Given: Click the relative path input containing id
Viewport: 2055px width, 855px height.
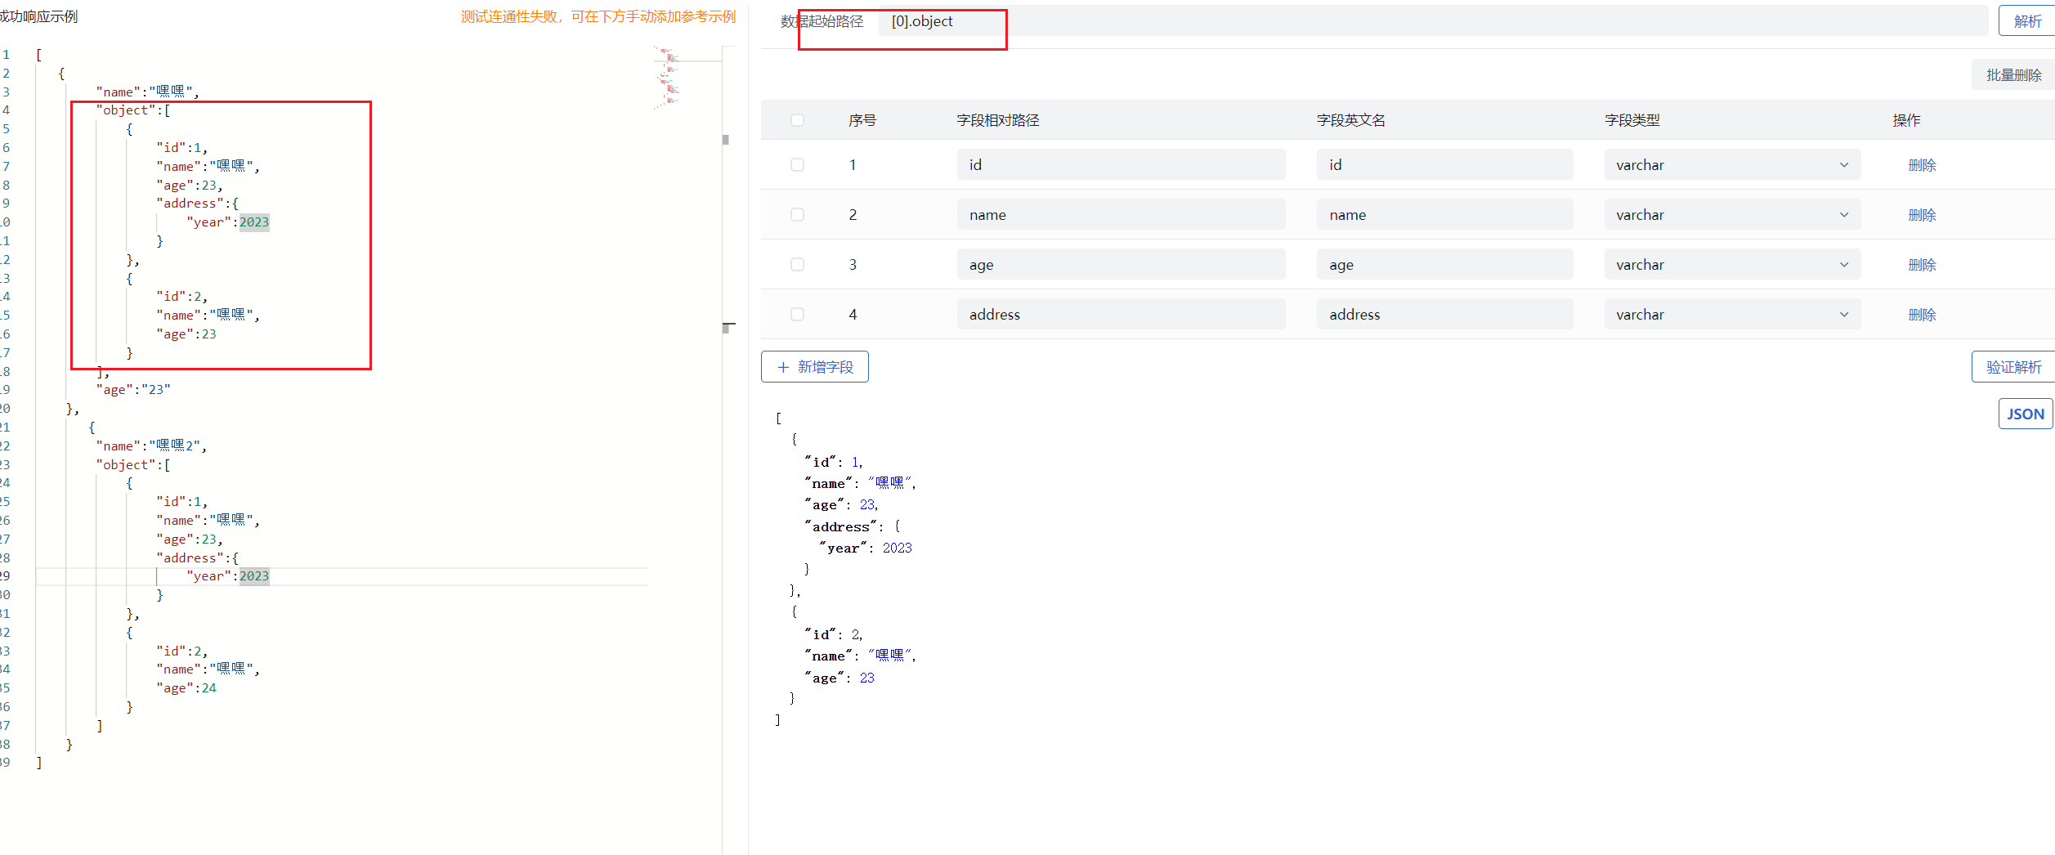Looking at the screenshot, I should click(1121, 164).
